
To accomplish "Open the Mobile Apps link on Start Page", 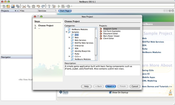I will 149,77.
